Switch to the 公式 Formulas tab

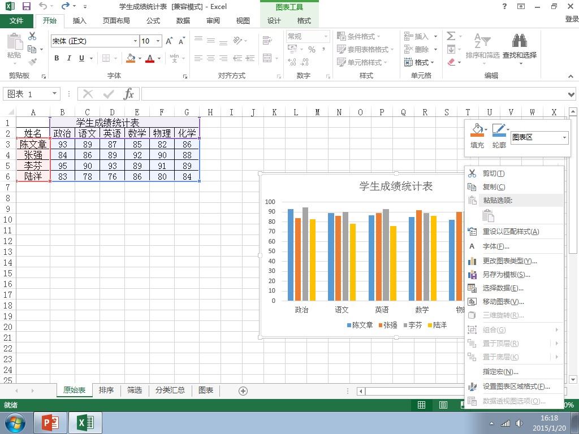coord(153,21)
